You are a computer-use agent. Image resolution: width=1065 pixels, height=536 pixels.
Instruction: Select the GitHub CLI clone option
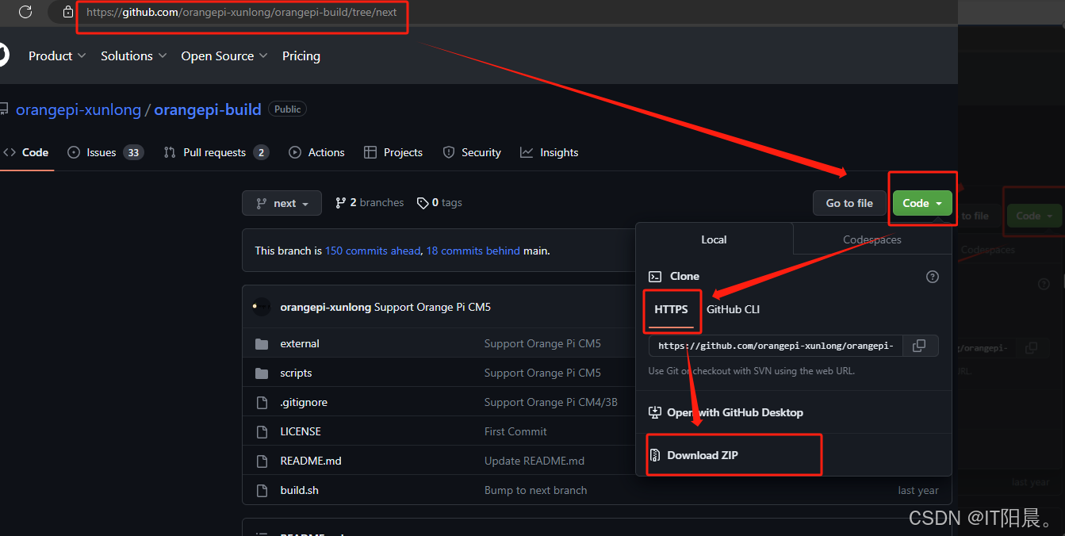(x=734, y=309)
